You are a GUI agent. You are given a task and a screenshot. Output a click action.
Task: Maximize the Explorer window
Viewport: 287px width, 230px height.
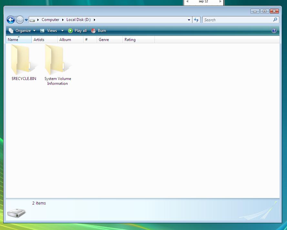264,11
